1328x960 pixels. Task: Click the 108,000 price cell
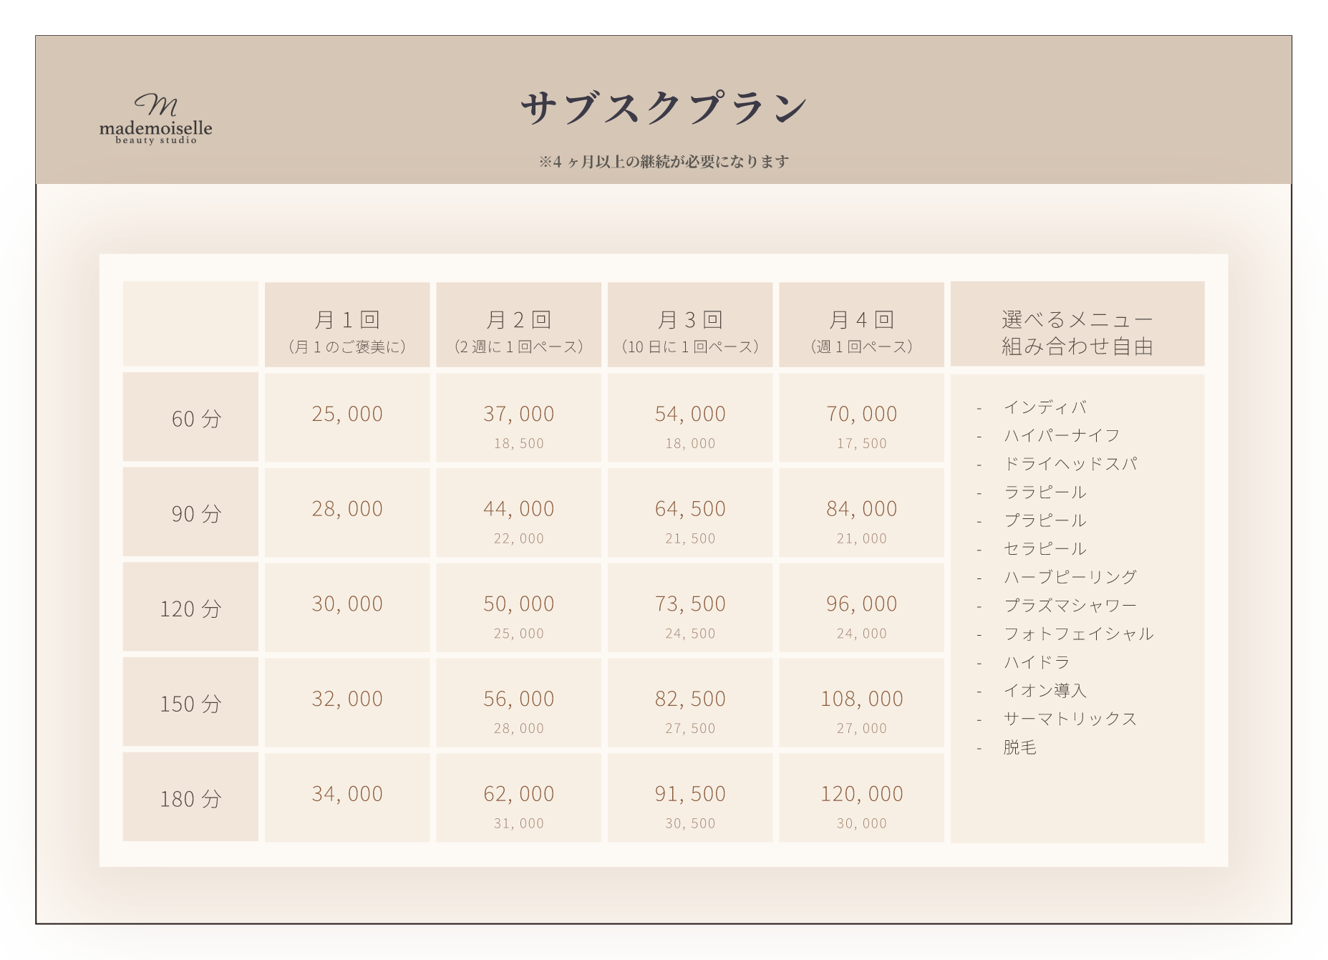pyautogui.click(x=861, y=699)
